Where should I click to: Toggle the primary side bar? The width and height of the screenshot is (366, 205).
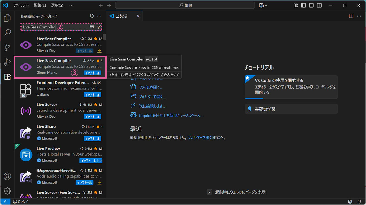tap(304, 5)
